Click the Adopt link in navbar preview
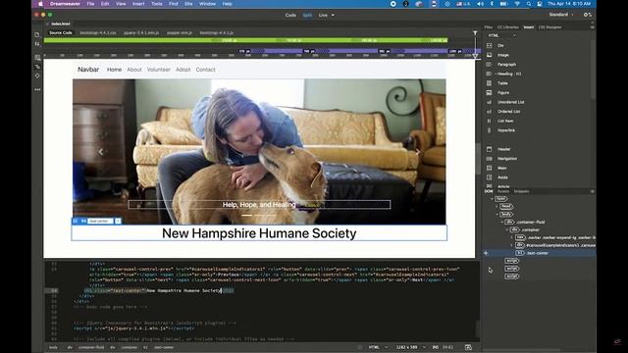 pos(183,70)
